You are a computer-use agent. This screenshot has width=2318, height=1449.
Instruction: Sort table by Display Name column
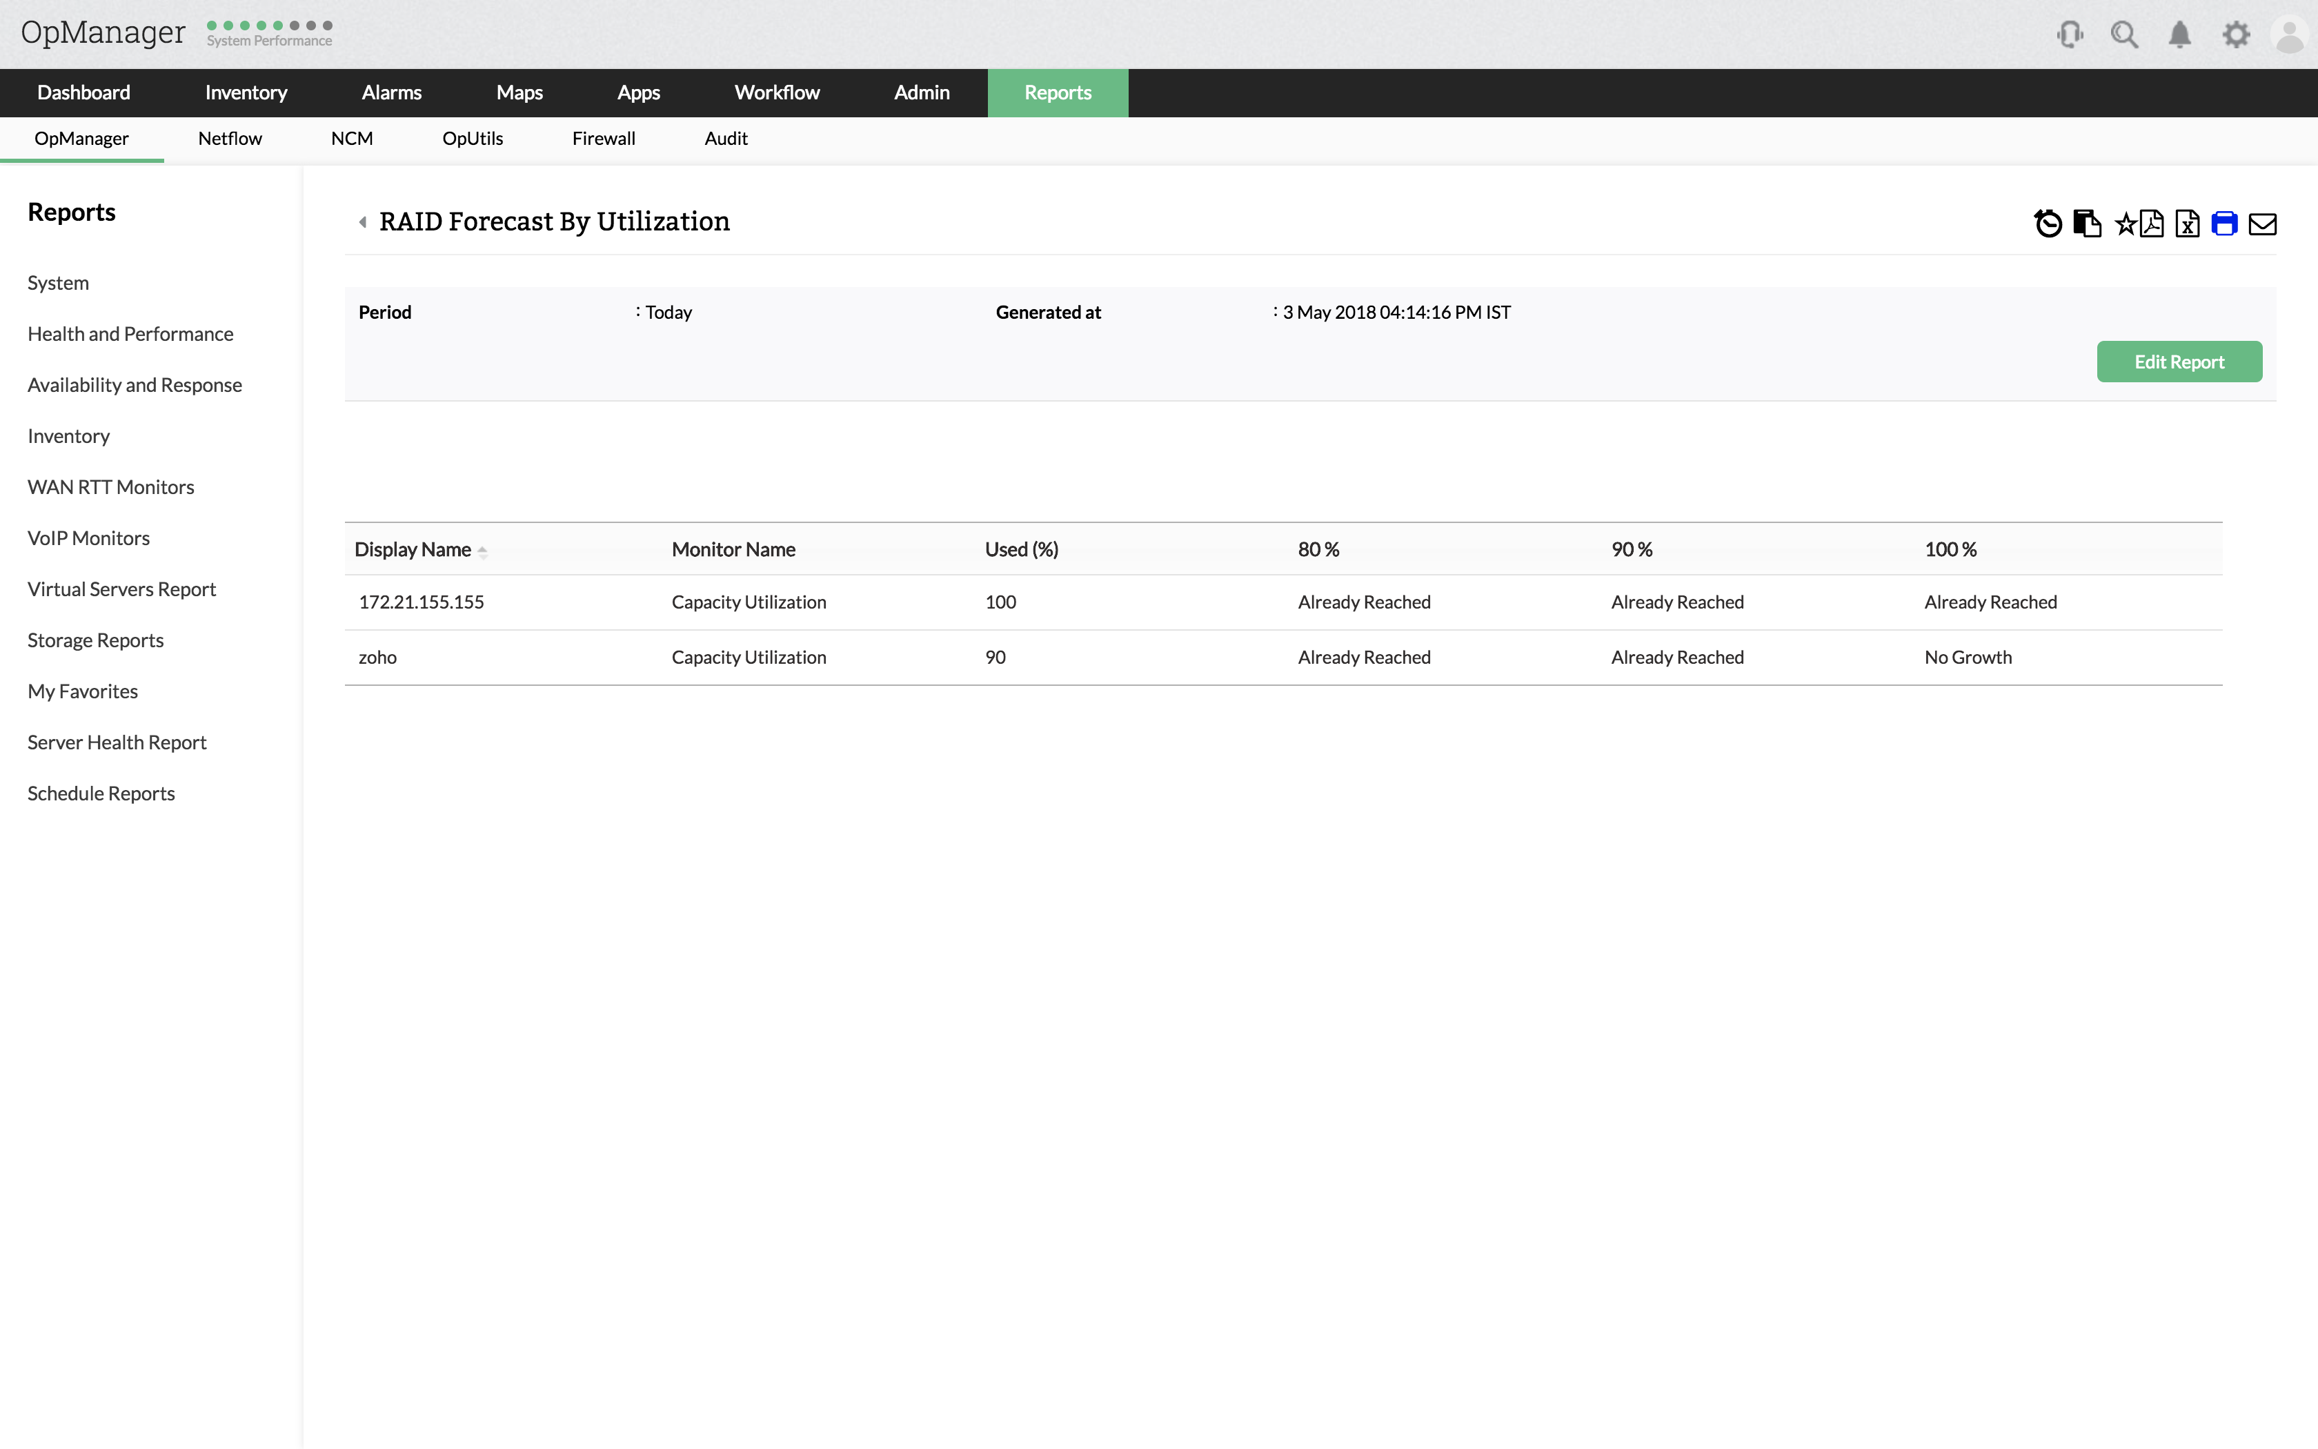click(413, 549)
